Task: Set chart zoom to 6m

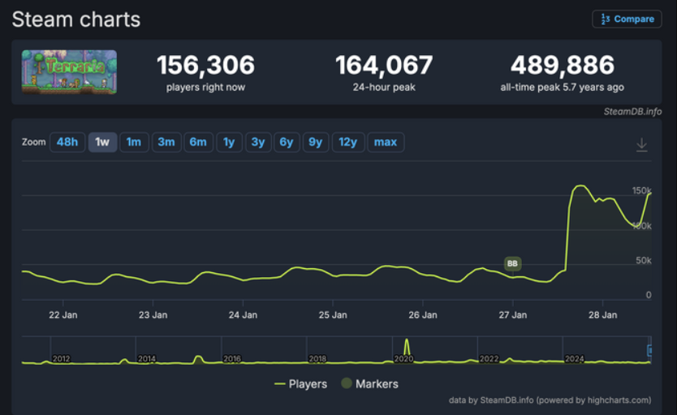Action: [198, 143]
